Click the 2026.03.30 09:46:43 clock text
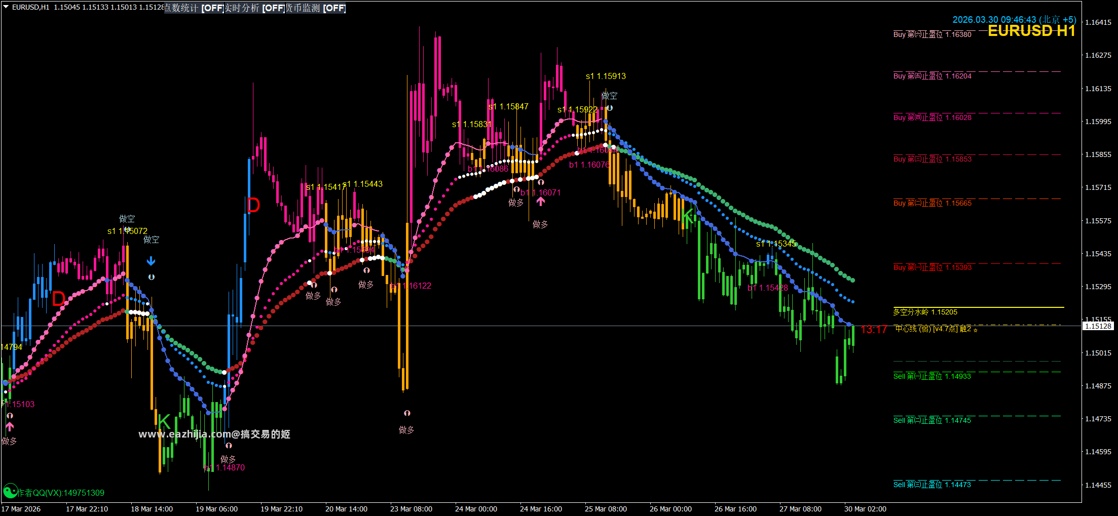The image size is (1118, 516). pyautogui.click(x=1014, y=20)
